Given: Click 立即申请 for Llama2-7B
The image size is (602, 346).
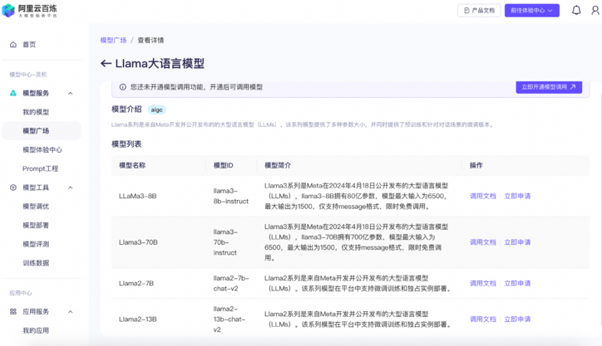Looking at the screenshot, I should (517, 283).
